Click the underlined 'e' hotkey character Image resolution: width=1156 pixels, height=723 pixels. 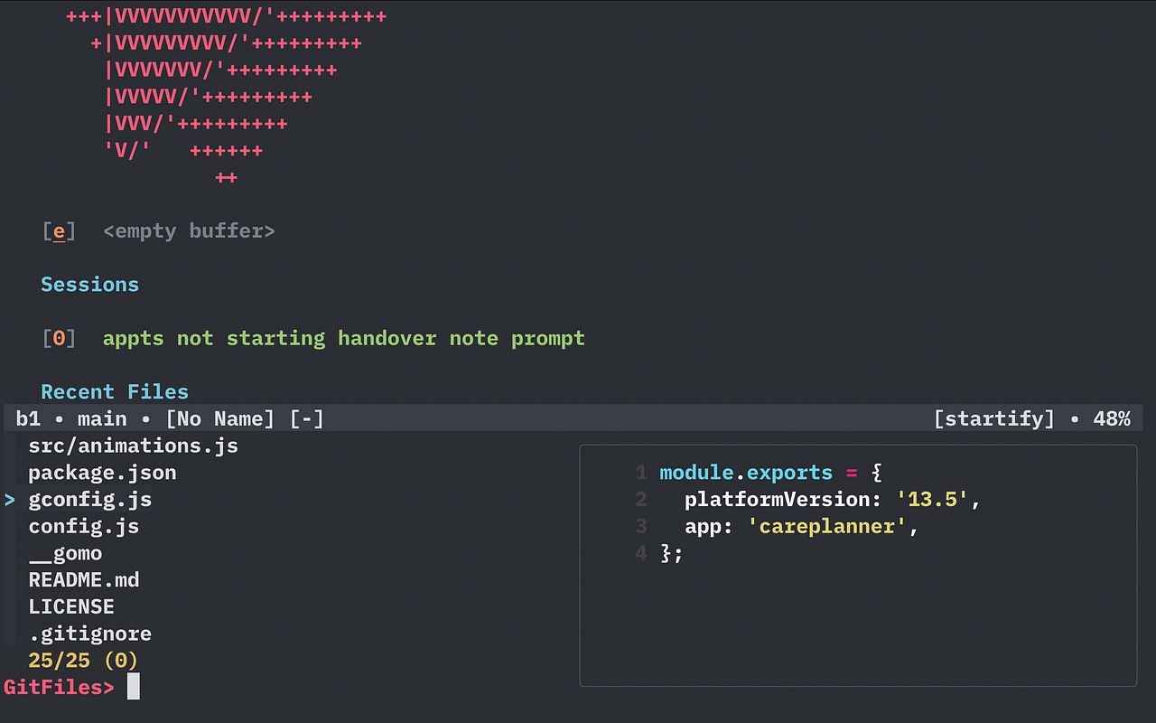[x=60, y=230]
